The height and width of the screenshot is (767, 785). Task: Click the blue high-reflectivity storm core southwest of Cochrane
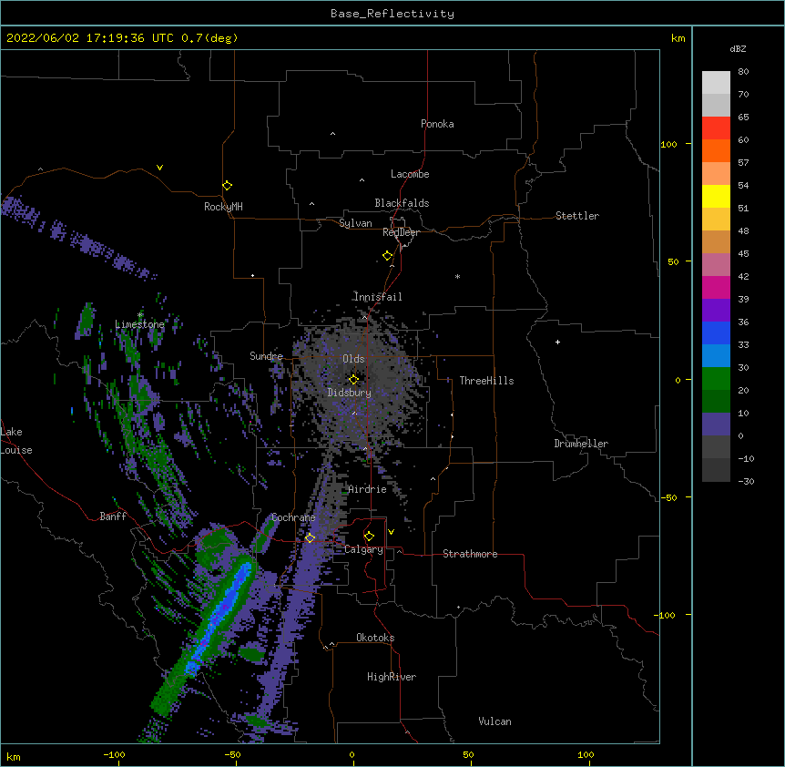(x=220, y=613)
